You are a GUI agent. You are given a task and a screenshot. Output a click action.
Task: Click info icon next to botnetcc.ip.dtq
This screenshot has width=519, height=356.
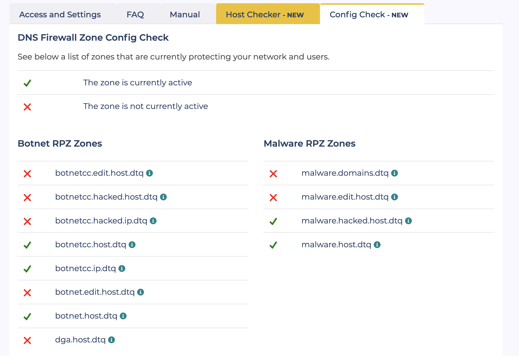coord(122,269)
